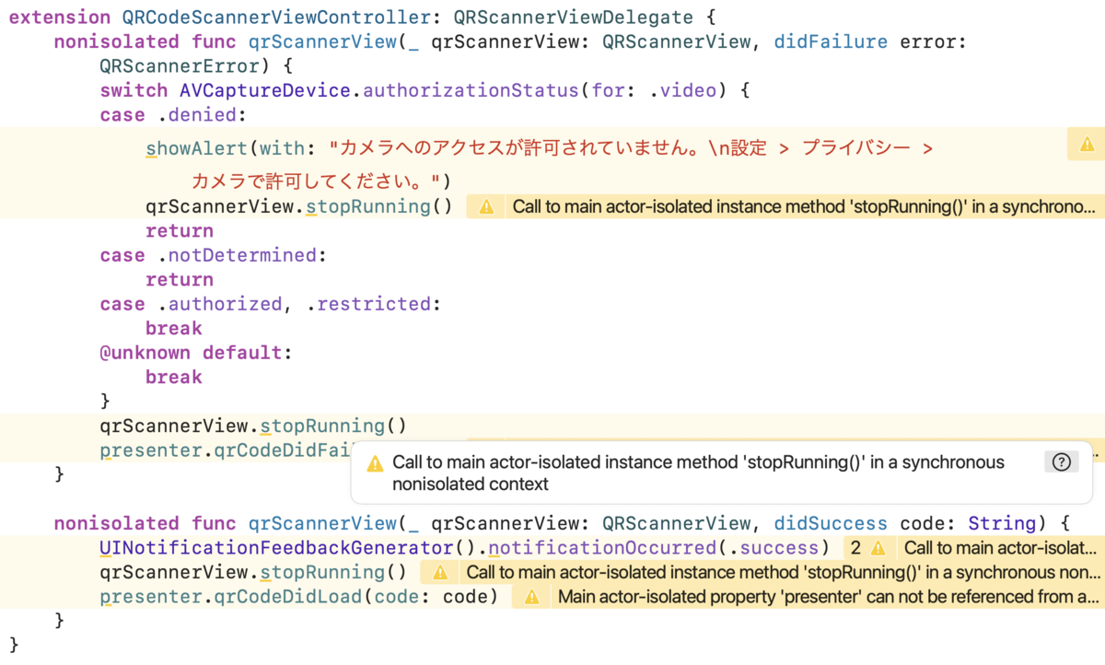Viewport: 1105px width, 665px height.
Task: Click the didFailure parameter label
Action: pyautogui.click(x=831, y=41)
